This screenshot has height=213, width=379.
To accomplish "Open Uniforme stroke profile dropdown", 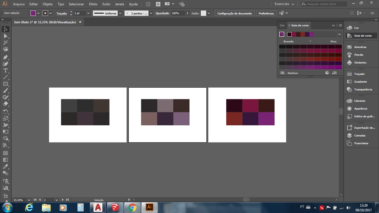I will (120, 13).
